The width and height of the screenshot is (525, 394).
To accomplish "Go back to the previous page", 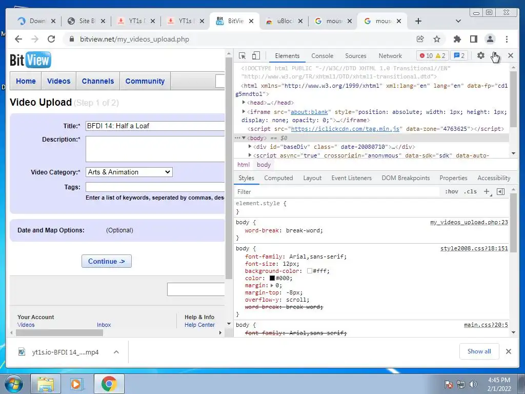I will (x=18, y=39).
